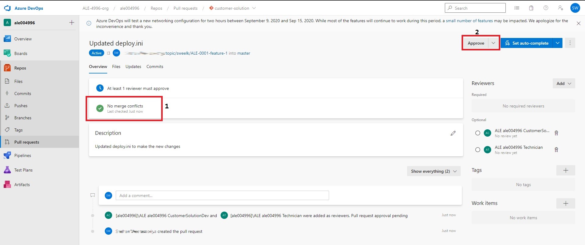The width and height of the screenshot is (585, 245).
Task: Add new item with plus next to ale004996
Action: tap(72, 22)
